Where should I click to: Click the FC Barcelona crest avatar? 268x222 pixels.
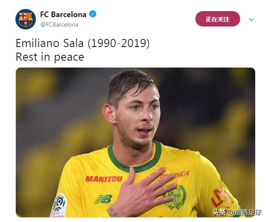pyautogui.click(x=26, y=19)
